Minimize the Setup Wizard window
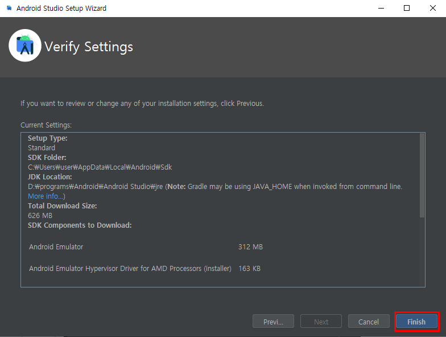446x337 pixels. click(x=381, y=8)
